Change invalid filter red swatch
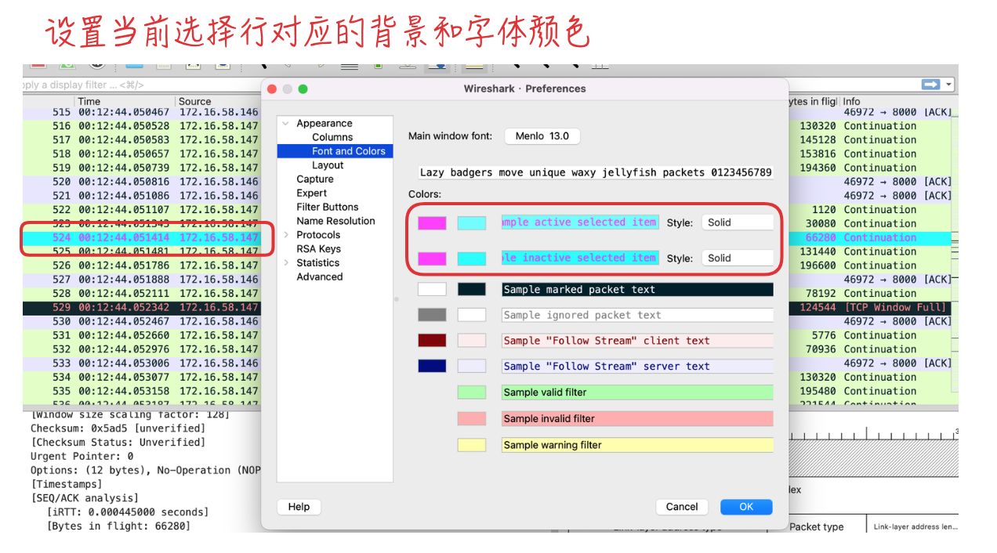The image size is (997, 553). tap(472, 419)
